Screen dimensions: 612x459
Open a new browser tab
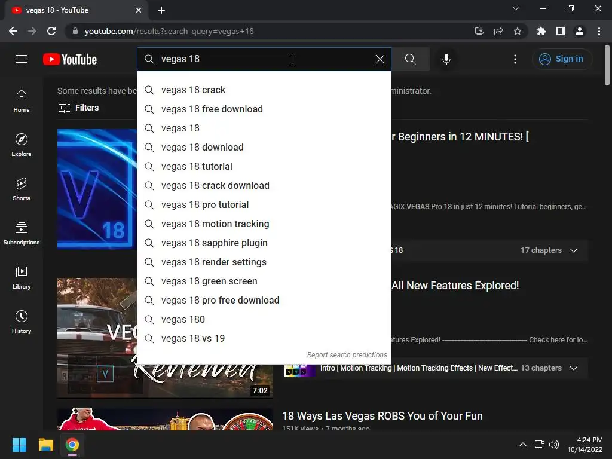pyautogui.click(x=161, y=10)
